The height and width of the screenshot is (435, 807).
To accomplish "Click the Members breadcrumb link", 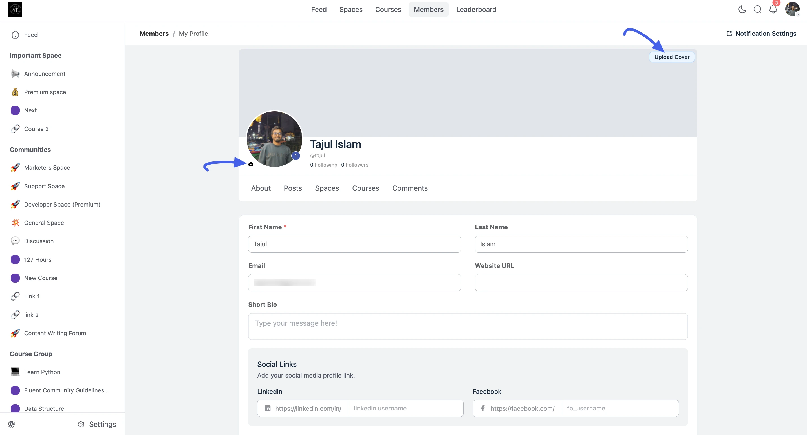I will (x=154, y=34).
